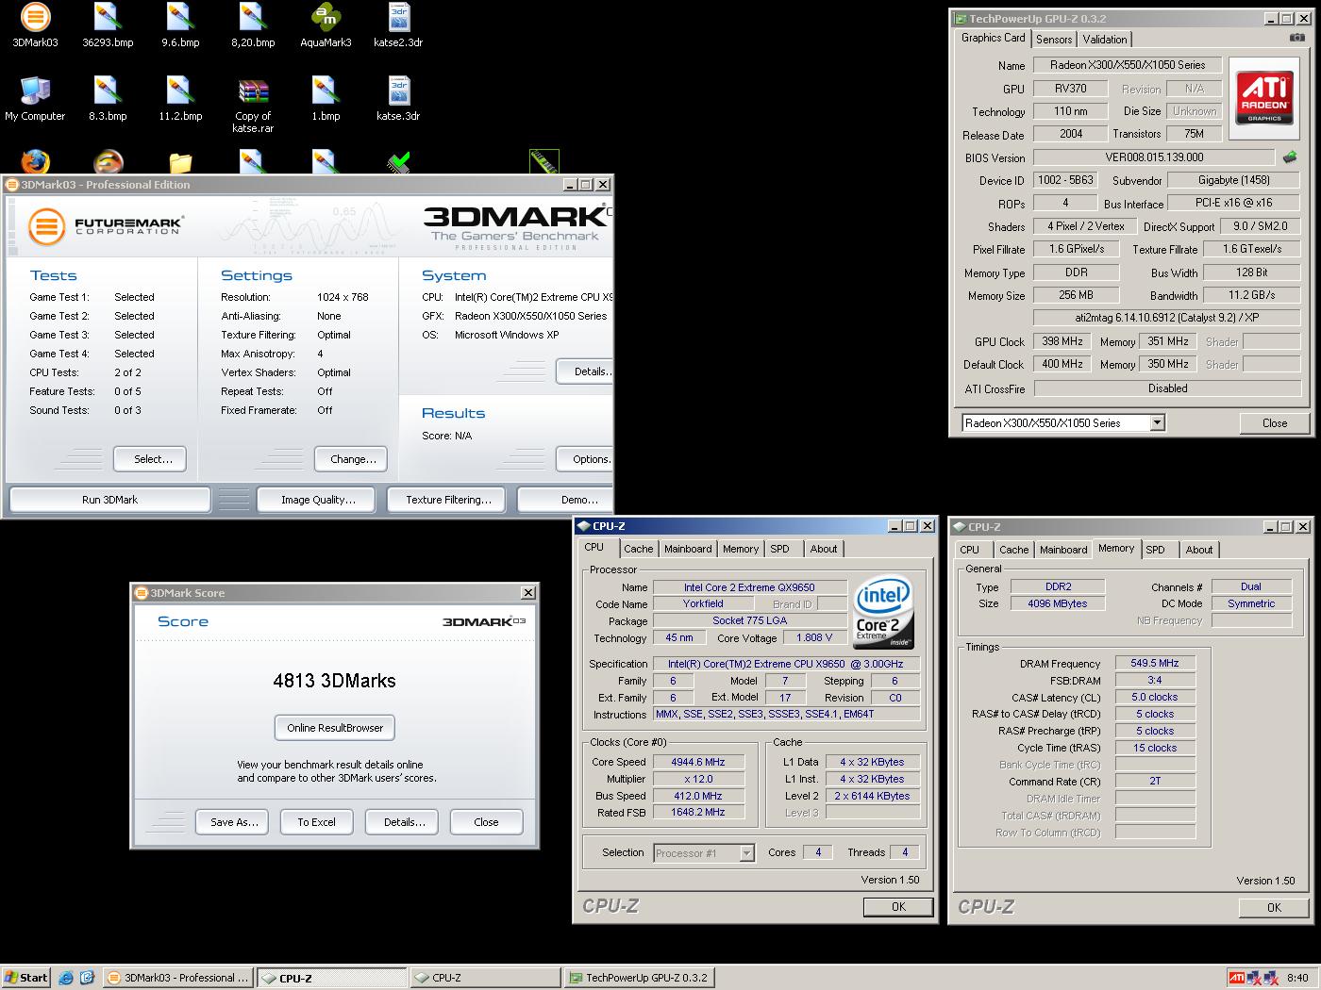
Task: Open the SPD tab in the right CPU-Z window
Action: tap(1155, 550)
